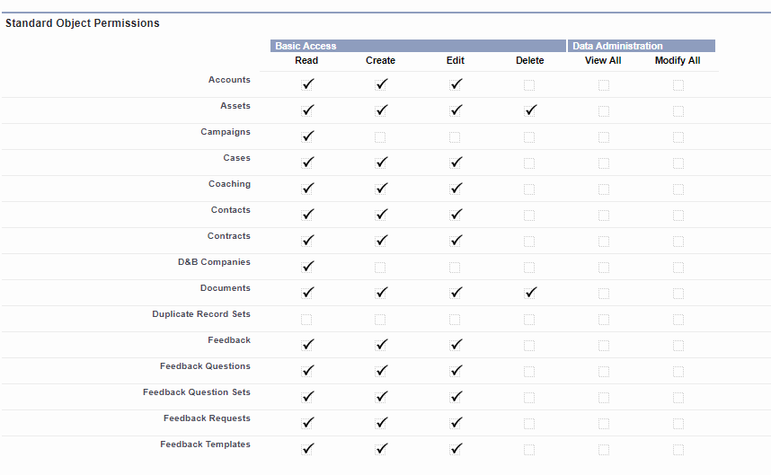771x475 pixels.
Task: Uncheck Assets Delete permission
Action: point(529,111)
